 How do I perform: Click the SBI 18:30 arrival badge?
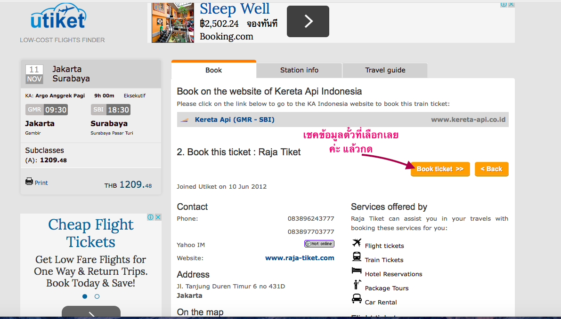tap(111, 110)
